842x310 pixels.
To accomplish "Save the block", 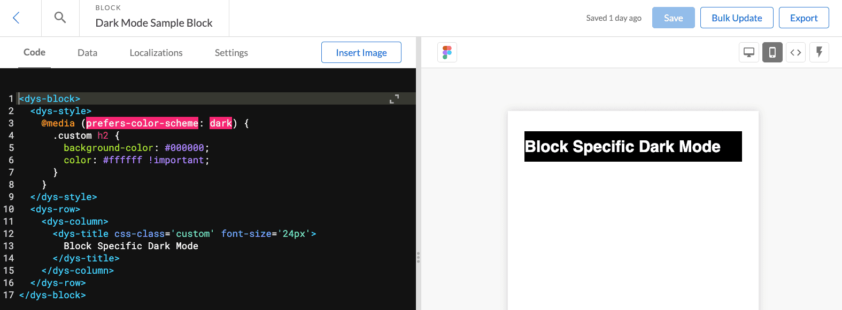I will [674, 18].
